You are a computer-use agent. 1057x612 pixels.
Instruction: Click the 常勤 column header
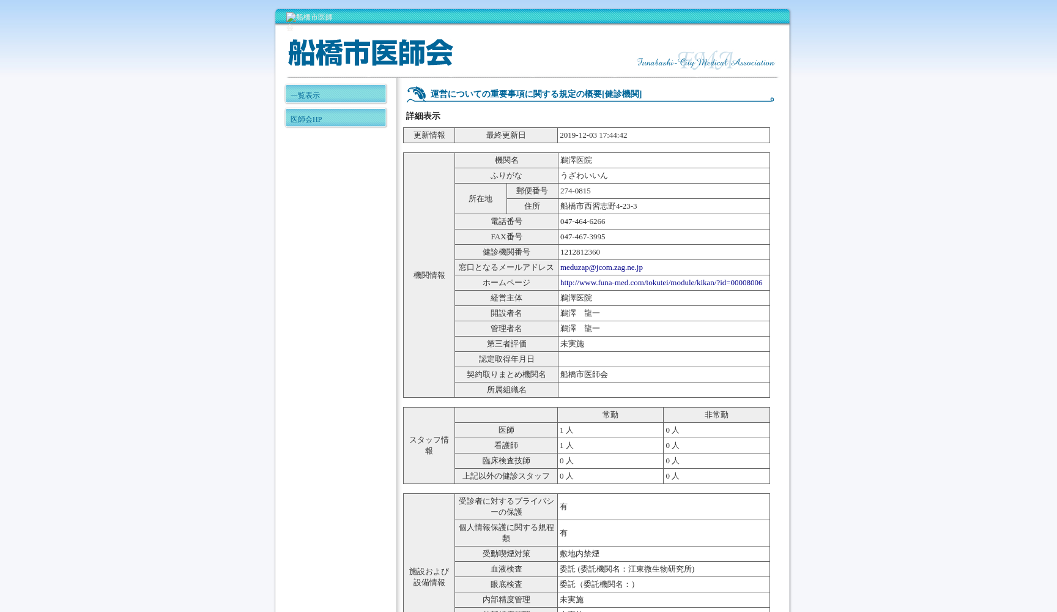(x=610, y=414)
